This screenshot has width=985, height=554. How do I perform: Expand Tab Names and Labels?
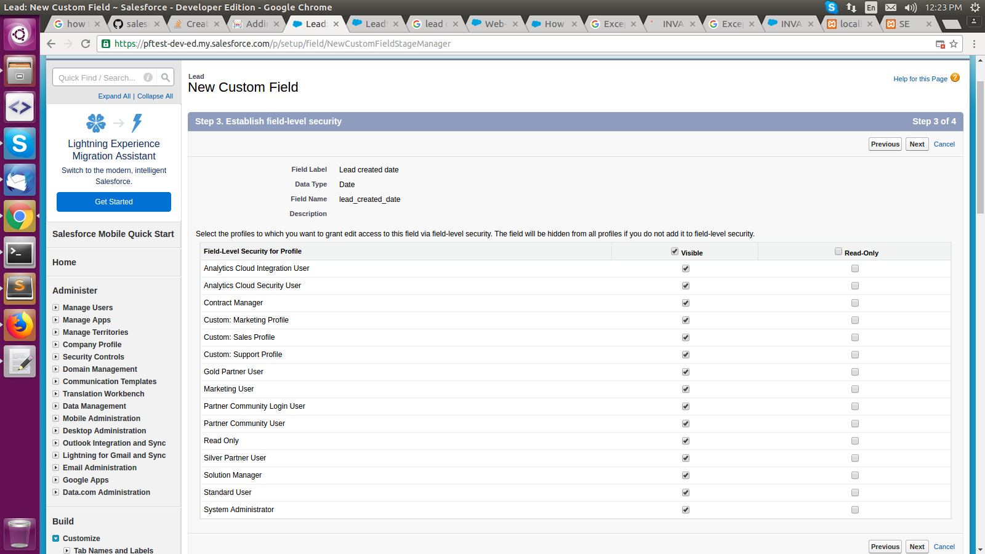pos(67,551)
